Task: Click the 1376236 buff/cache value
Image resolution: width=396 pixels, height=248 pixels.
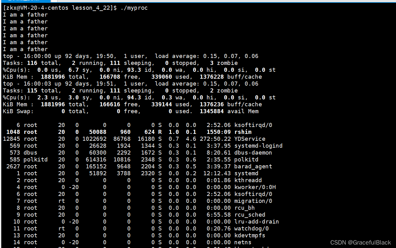Action: click(x=212, y=104)
